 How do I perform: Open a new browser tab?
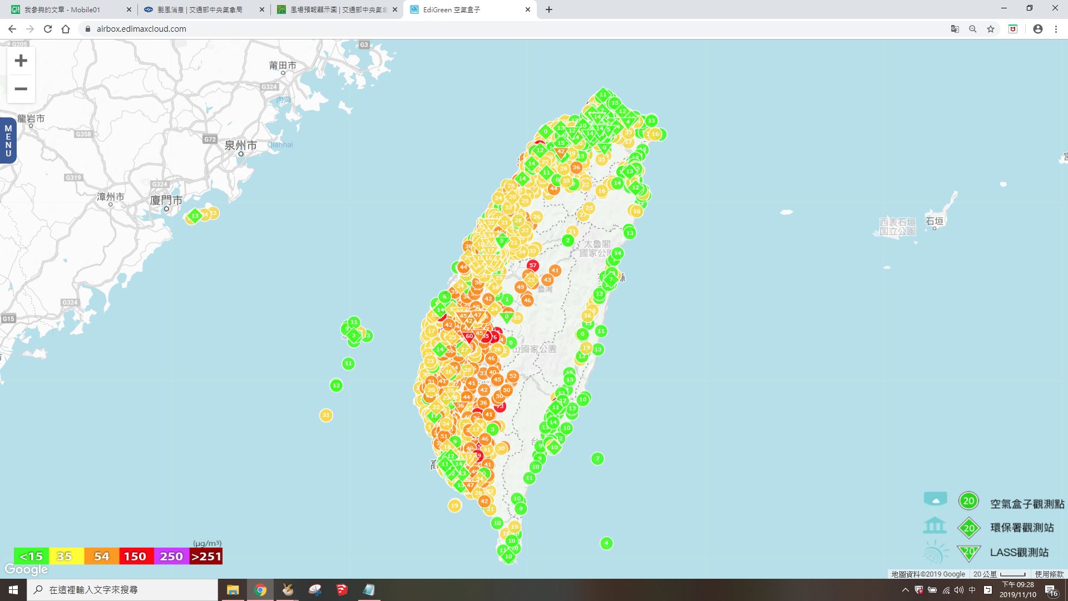[x=548, y=9]
